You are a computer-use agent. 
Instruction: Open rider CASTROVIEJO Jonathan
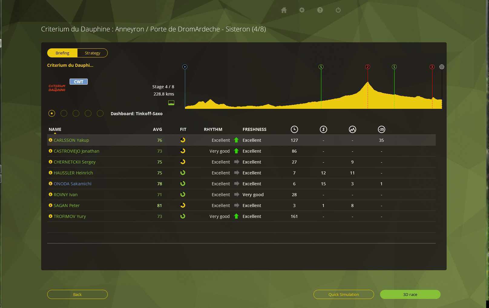76,151
